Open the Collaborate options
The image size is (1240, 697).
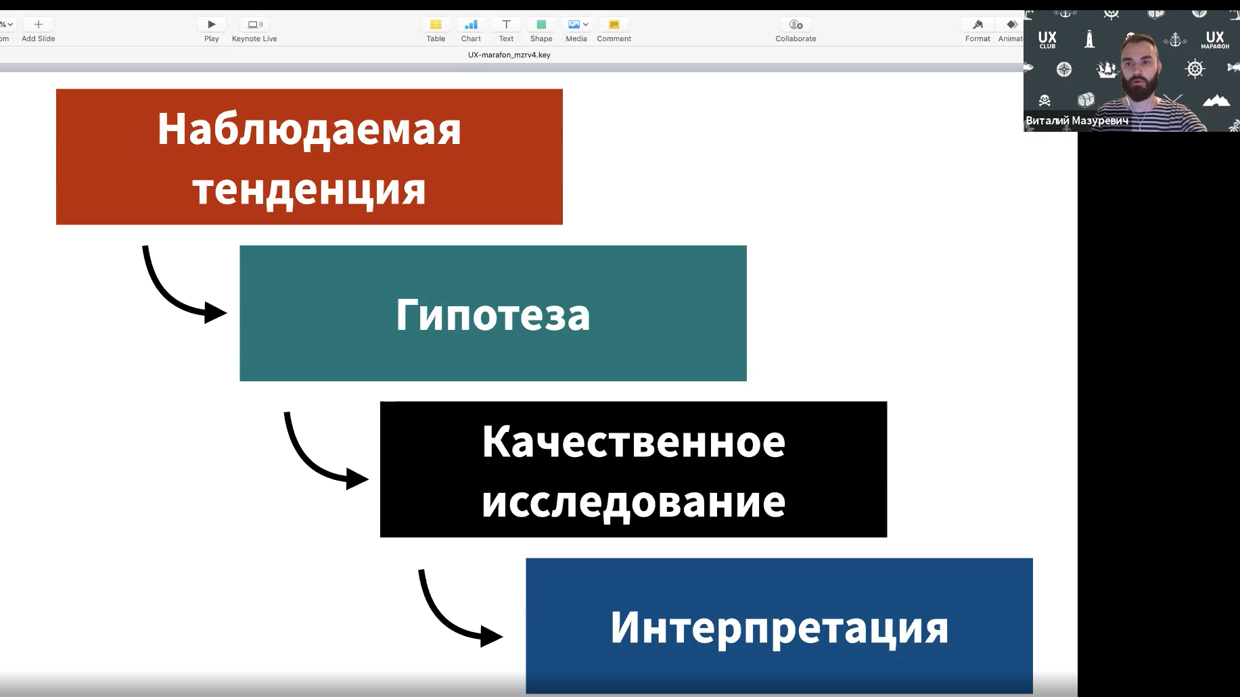(796, 25)
